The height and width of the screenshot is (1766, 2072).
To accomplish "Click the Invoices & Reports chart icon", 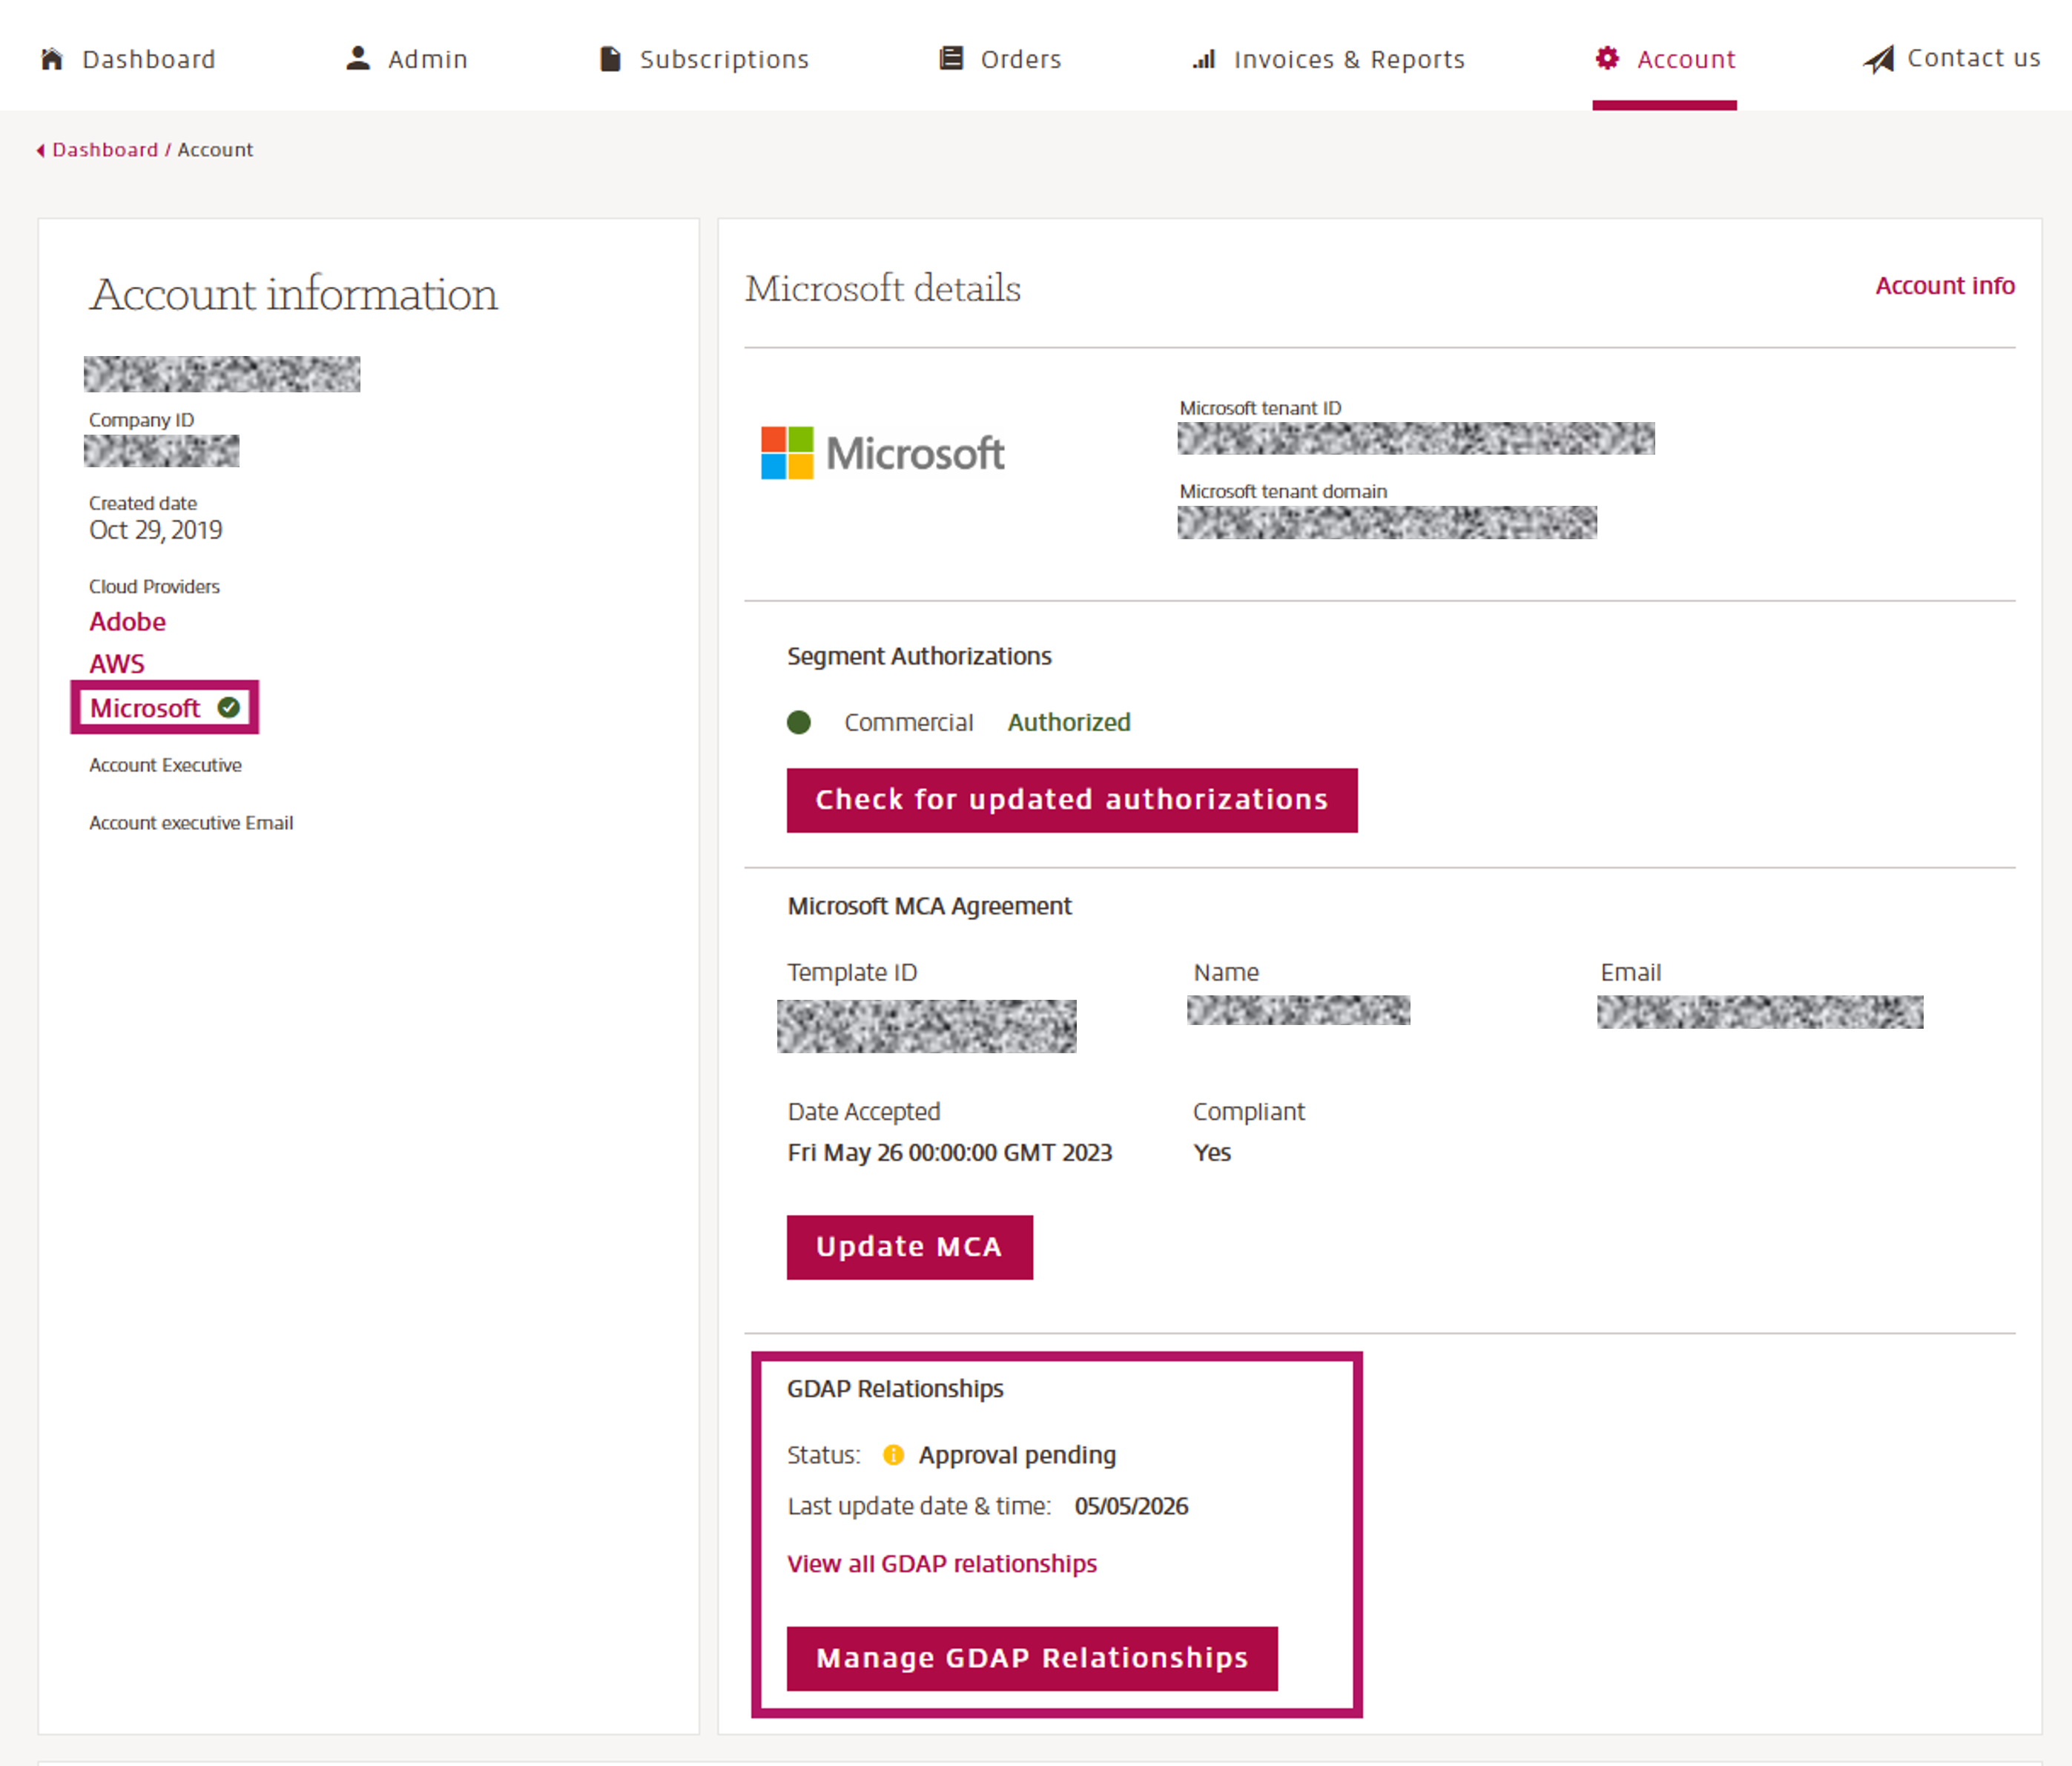I will coord(1204,59).
